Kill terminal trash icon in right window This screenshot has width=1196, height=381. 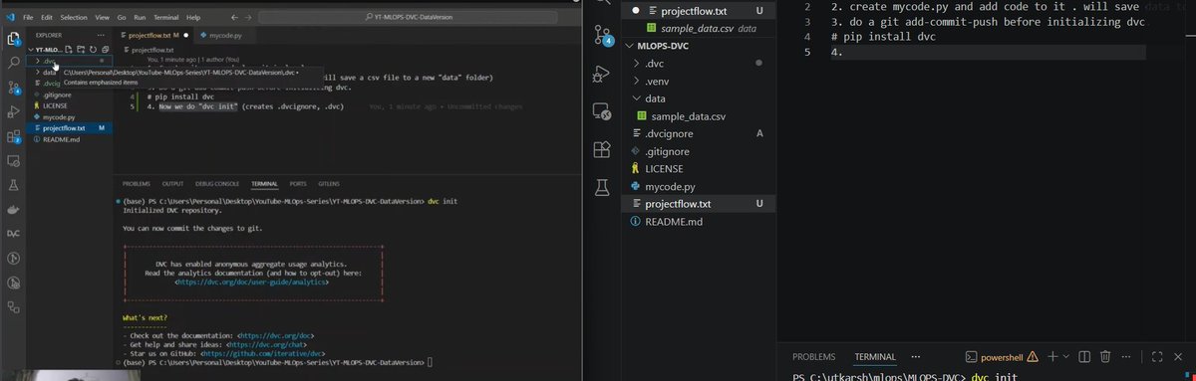click(1106, 356)
